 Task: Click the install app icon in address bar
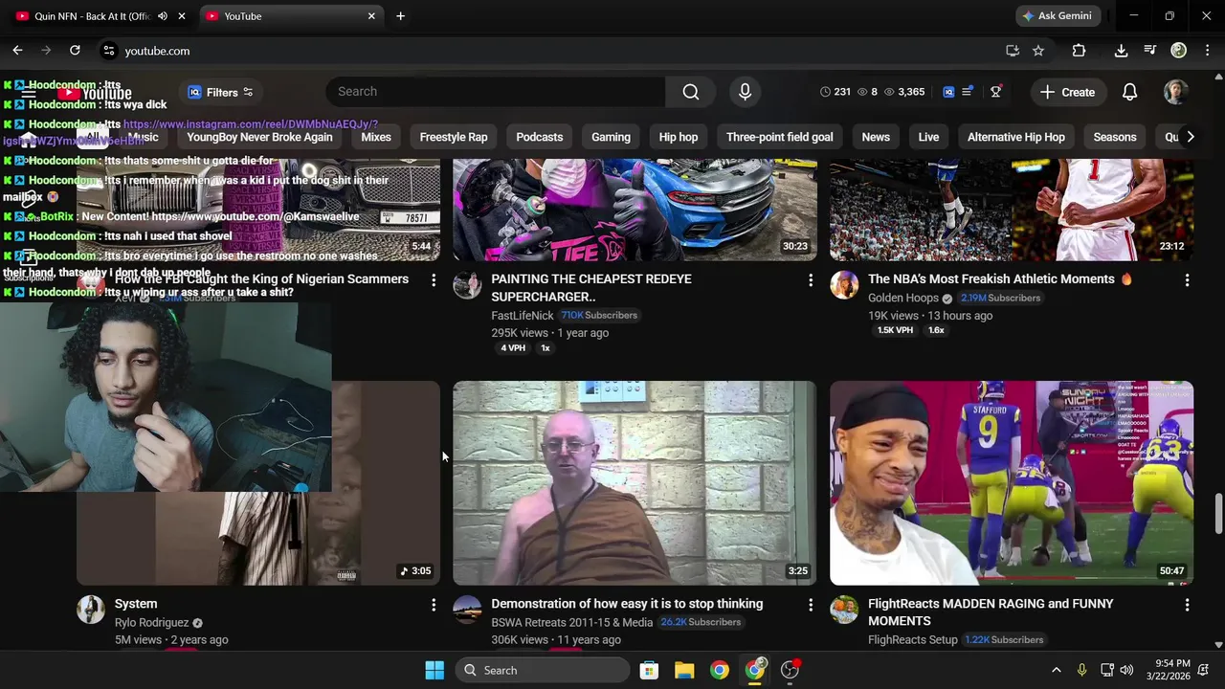[x=1013, y=51]
